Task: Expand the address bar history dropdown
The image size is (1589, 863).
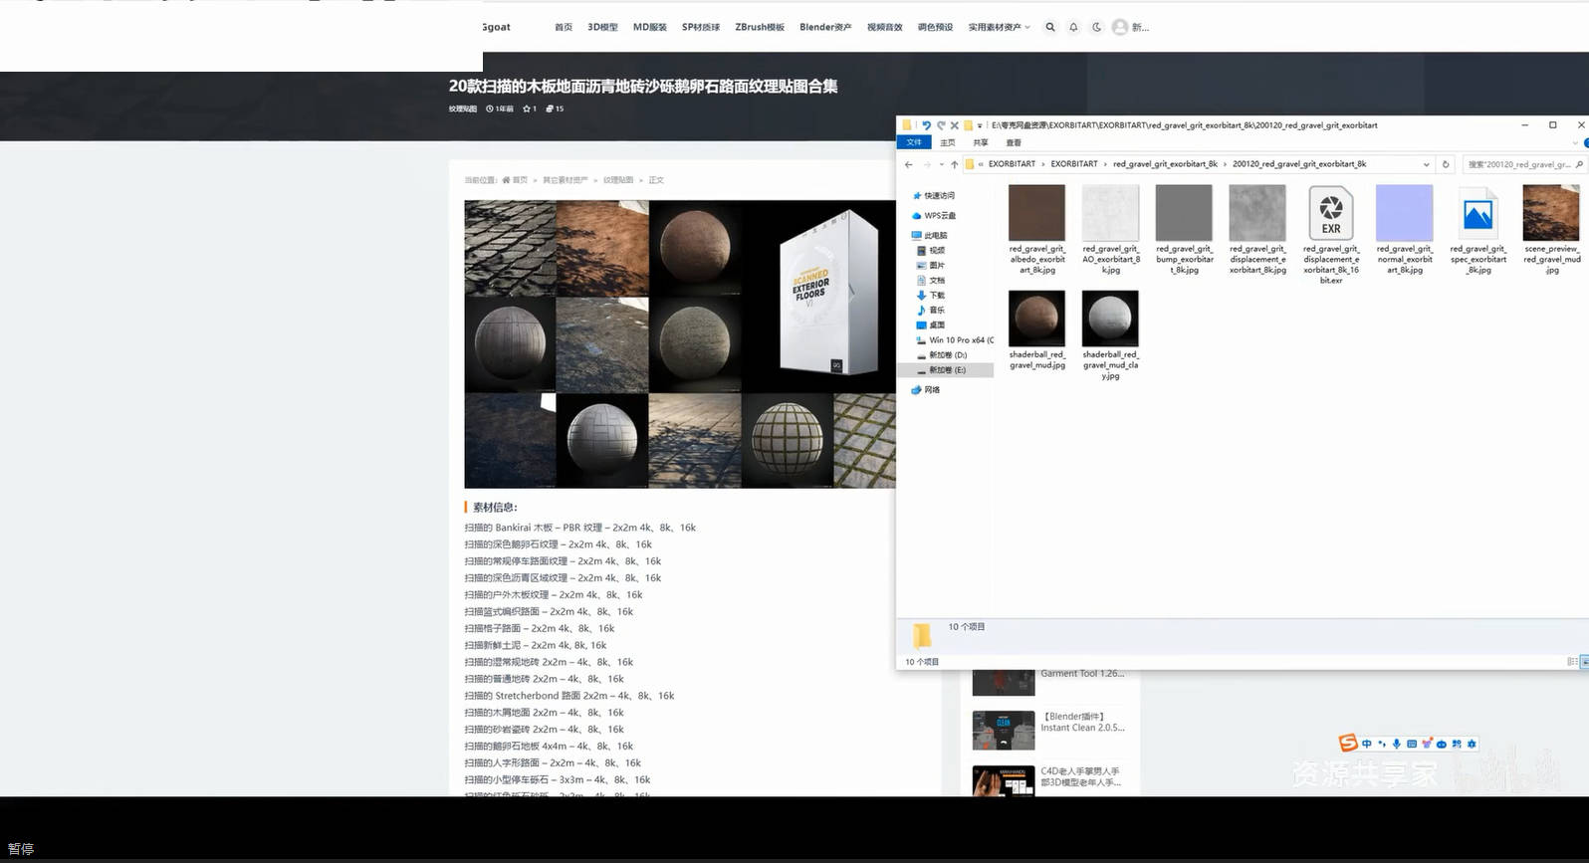Action: point(1426,164)
